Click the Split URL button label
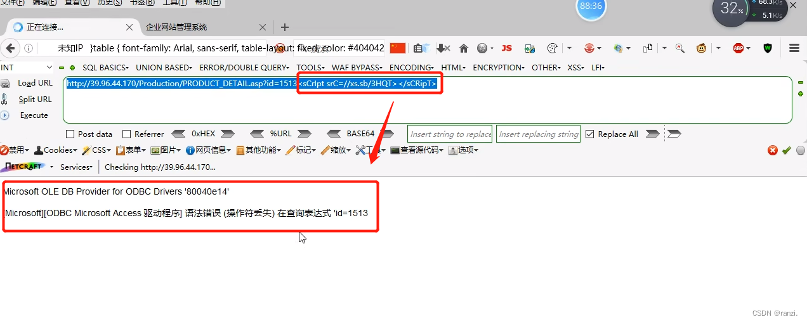 coord(35,100)
